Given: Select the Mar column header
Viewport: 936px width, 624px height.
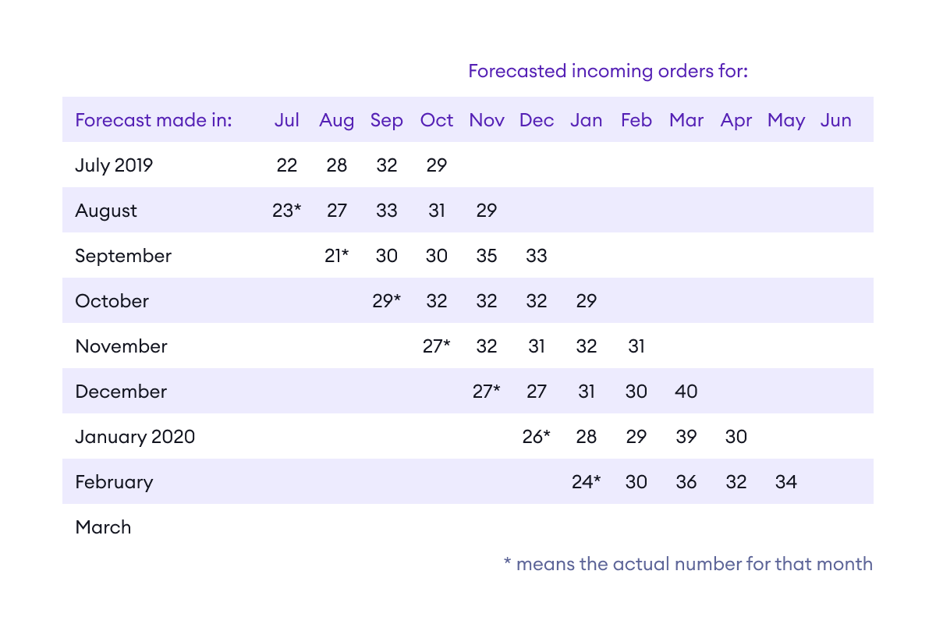Looking at the screenshot, I should (686, 120).
